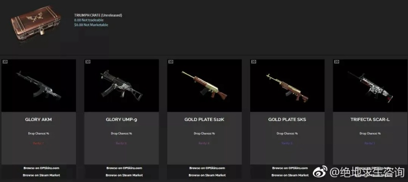Browse Glory UMP-9 on OPSkins.com
408x182 pixels.
pyautogui.click(x=124, y=168)
